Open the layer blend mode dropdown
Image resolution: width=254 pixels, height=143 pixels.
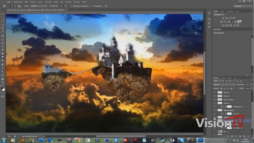(225, 85)
